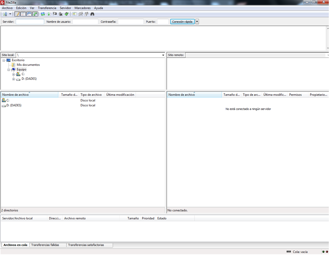The width and height of the screenshot is (329, 255).
Task: Open filename filters dialog icon
Action: [75, 14]
